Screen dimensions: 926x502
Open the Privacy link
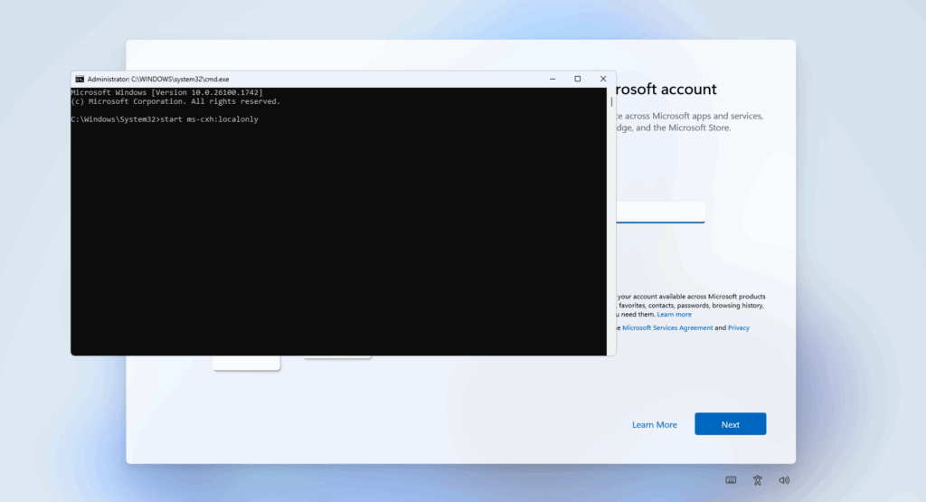tap(738, 327)
